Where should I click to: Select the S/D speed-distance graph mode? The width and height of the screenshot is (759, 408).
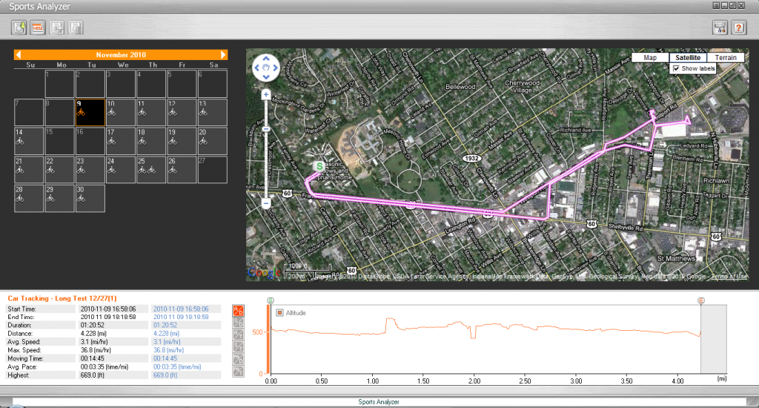click(238, 323)
